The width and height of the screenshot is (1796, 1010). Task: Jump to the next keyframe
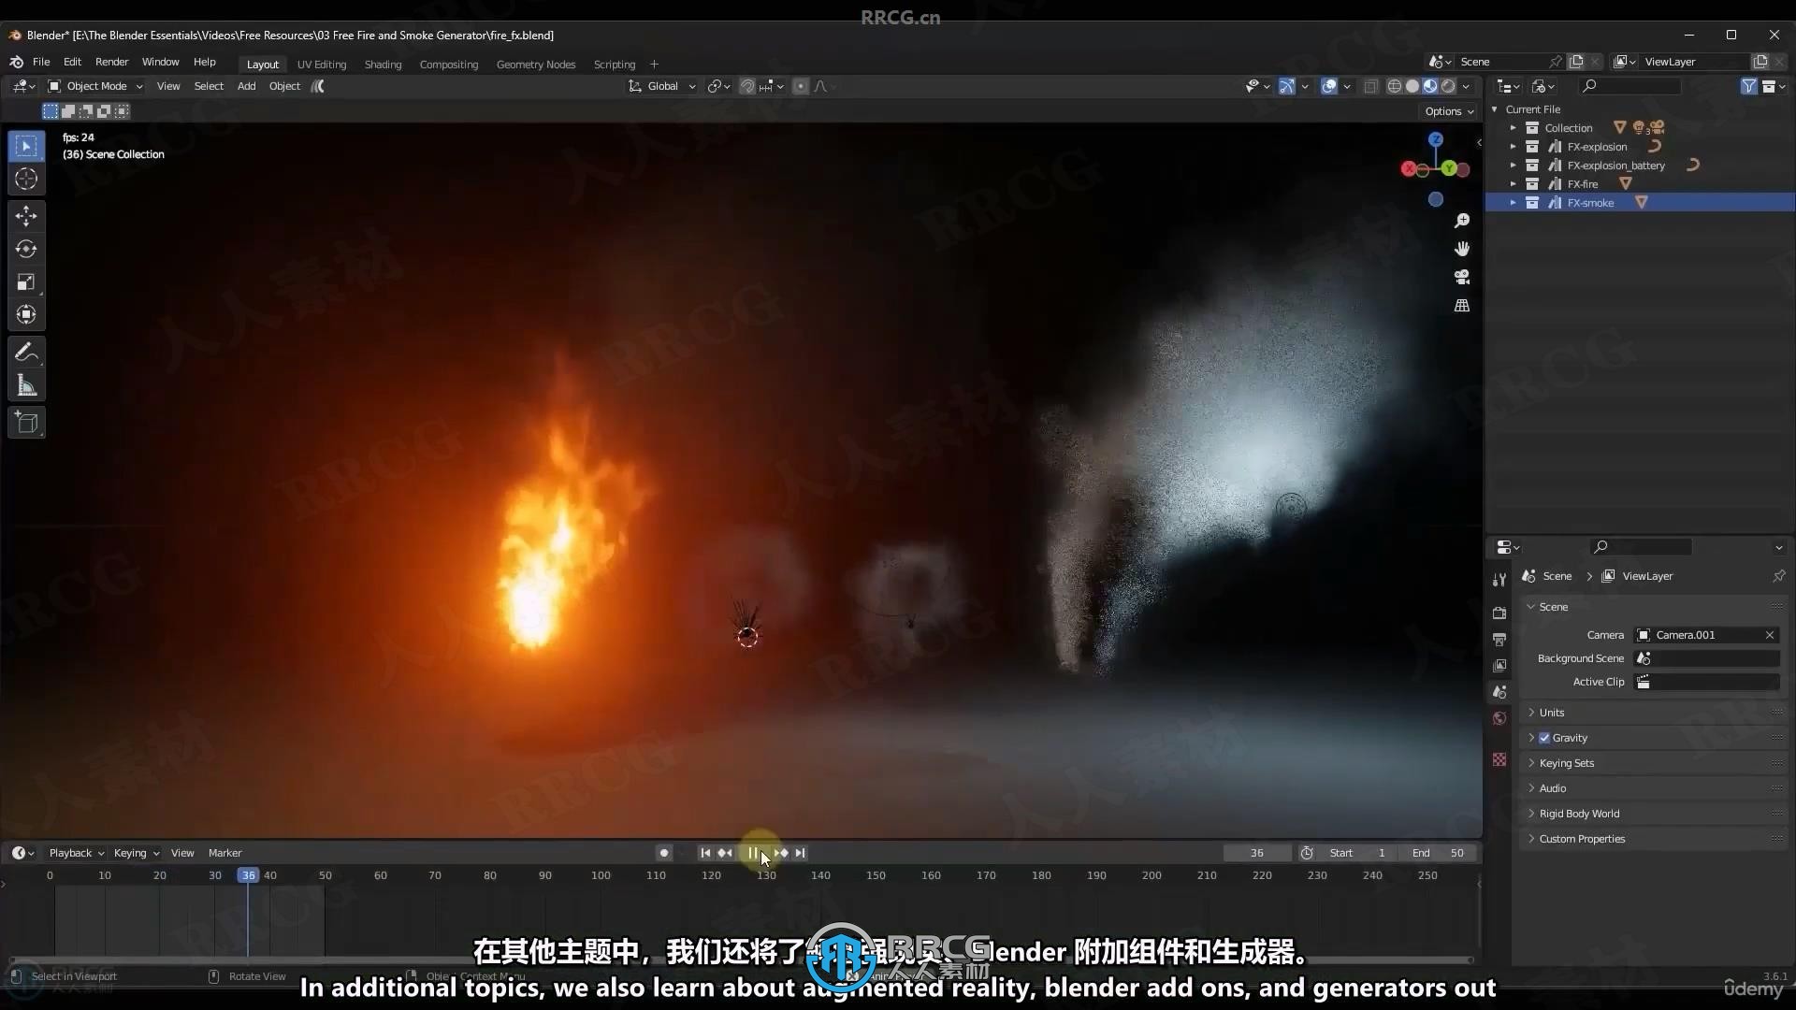click(x=781, y=853)
